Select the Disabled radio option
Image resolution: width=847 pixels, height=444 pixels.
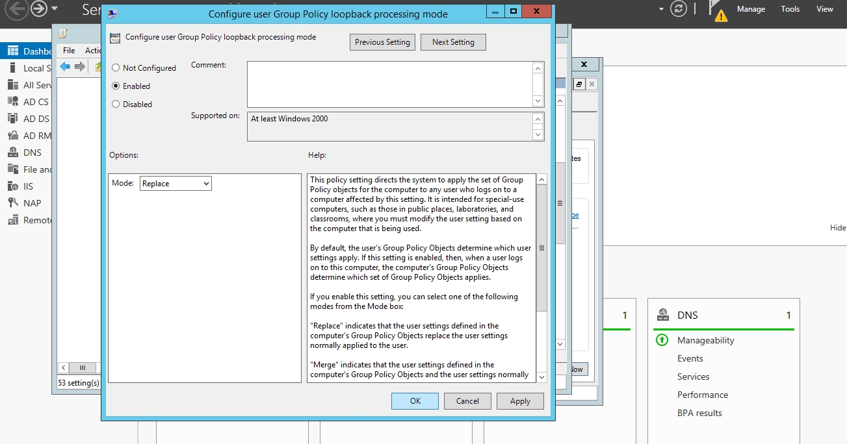coord(116,104)
